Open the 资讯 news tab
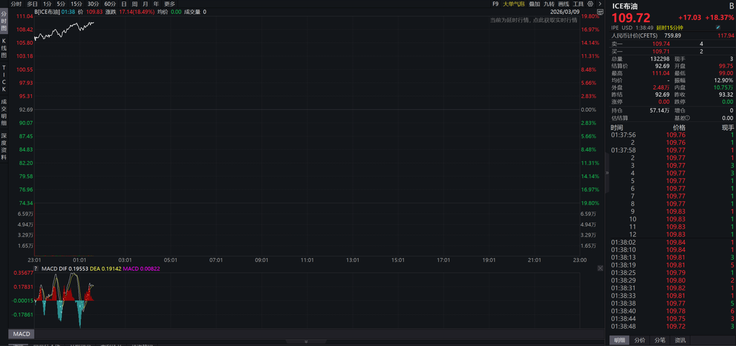The width and height of the screenshot is (736, 346). pos(680,340)
